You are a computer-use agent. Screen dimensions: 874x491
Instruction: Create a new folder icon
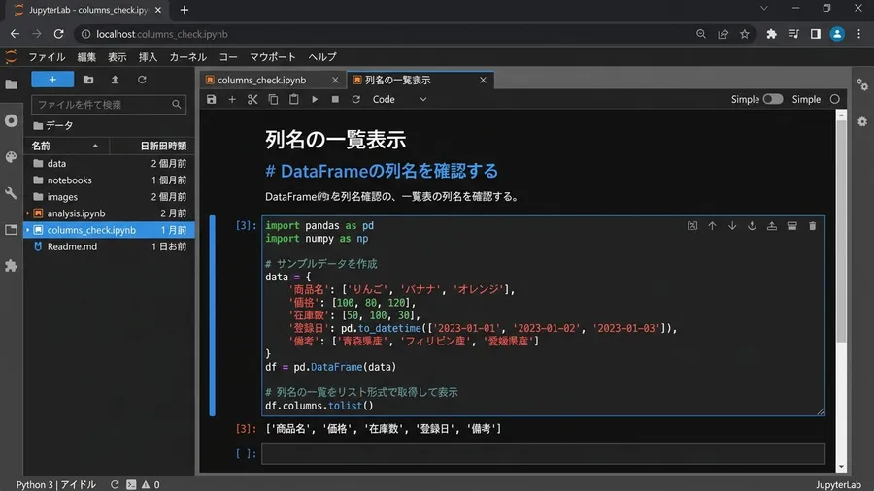[x=88, y=80]
